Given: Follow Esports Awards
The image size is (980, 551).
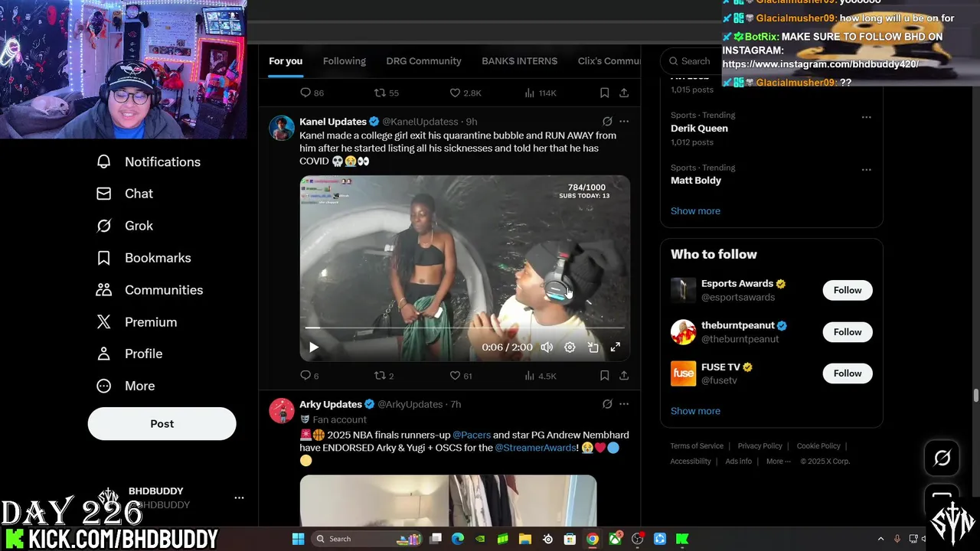Looking at the screenshot, I should 848,290.
